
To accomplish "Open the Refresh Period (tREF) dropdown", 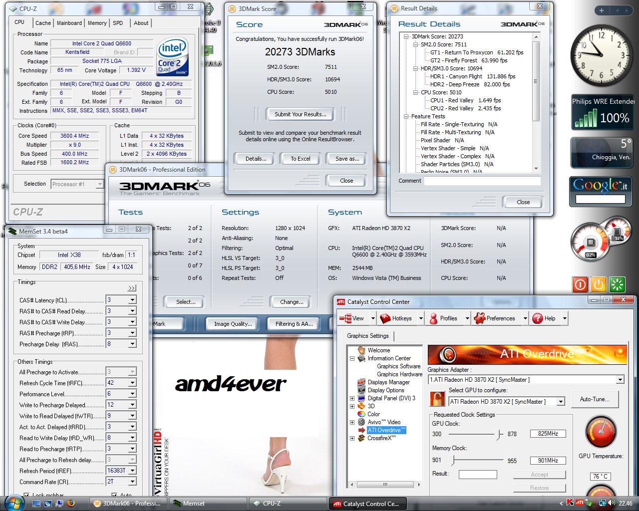I will pos(132,471).
